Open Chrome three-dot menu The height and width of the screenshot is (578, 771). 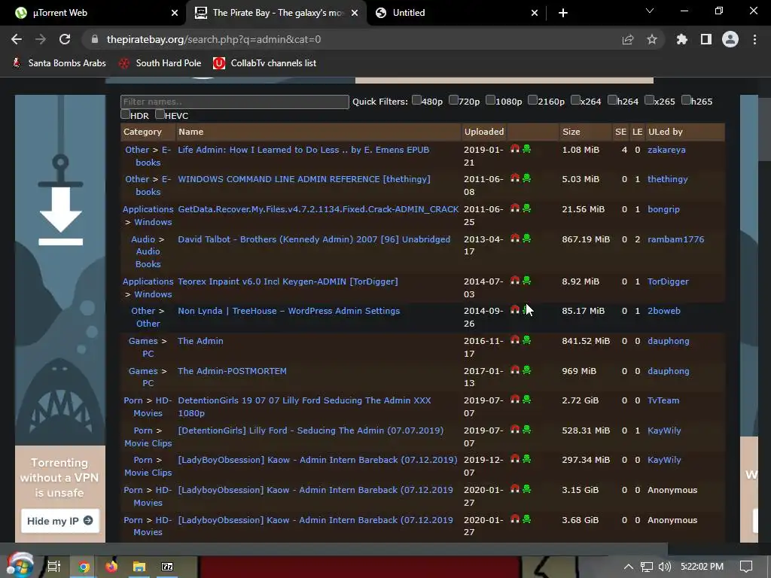754,39
